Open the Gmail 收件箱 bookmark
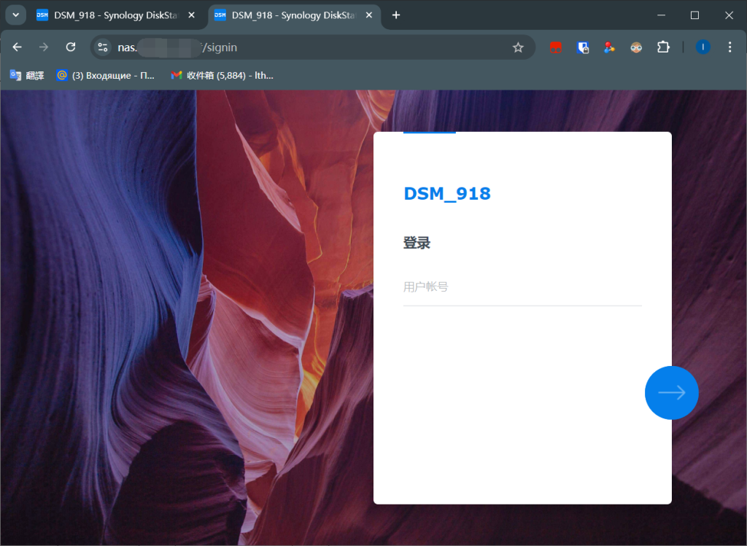The width and height of the screenshot is (747, 546). 219,75
